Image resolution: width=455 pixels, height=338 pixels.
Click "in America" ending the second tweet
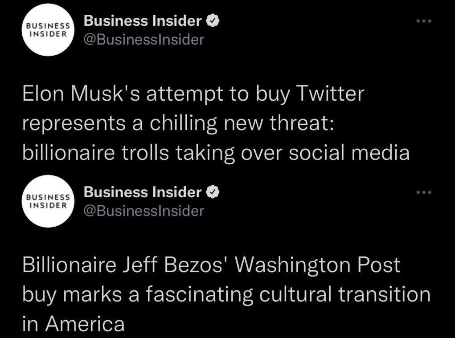coord(74,324)
